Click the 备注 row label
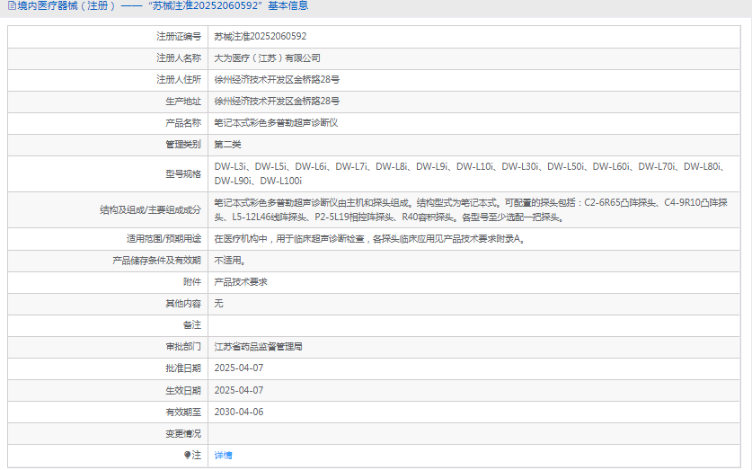The height and width of the screenshot is (470, 752). [192, 324]
